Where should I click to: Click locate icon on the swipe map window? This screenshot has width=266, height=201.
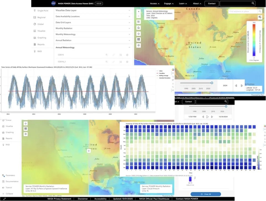click(x=25, y=124)
